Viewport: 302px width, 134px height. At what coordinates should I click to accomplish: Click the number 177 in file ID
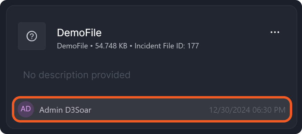tap(193, 46)
